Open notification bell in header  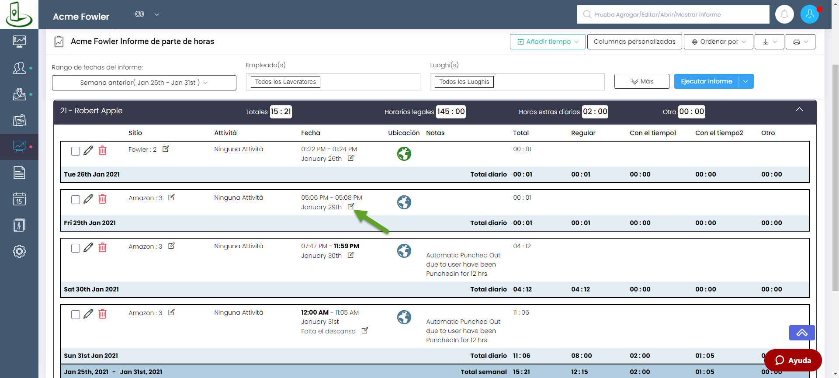(784, 14)
